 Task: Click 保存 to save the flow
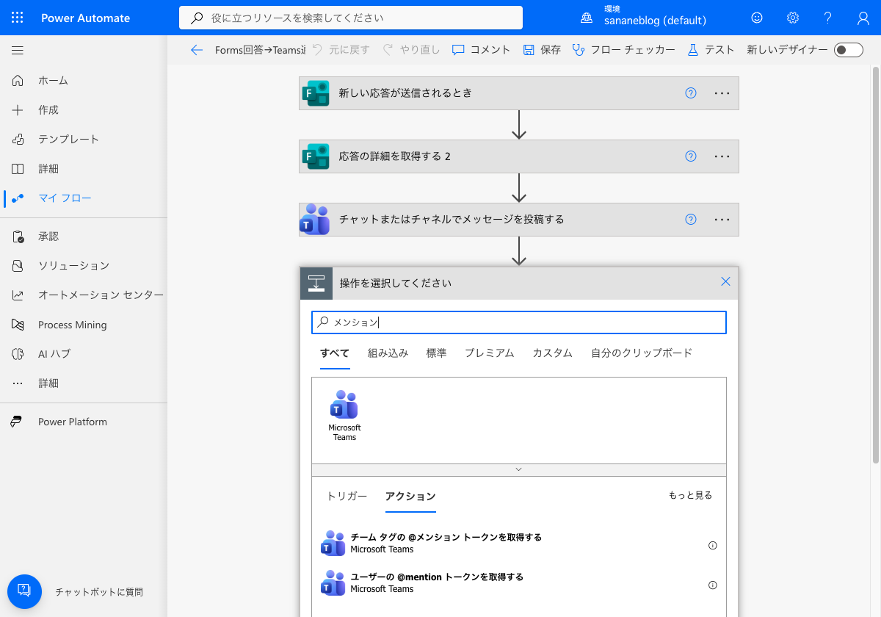tap(542, 50)
